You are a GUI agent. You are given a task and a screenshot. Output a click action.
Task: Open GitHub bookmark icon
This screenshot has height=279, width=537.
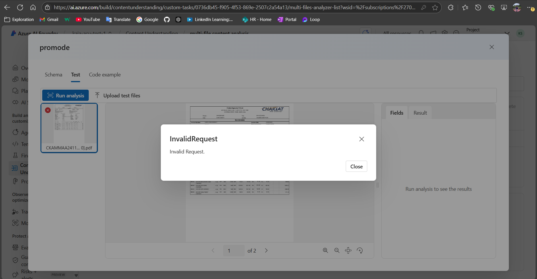pos(167,20)
